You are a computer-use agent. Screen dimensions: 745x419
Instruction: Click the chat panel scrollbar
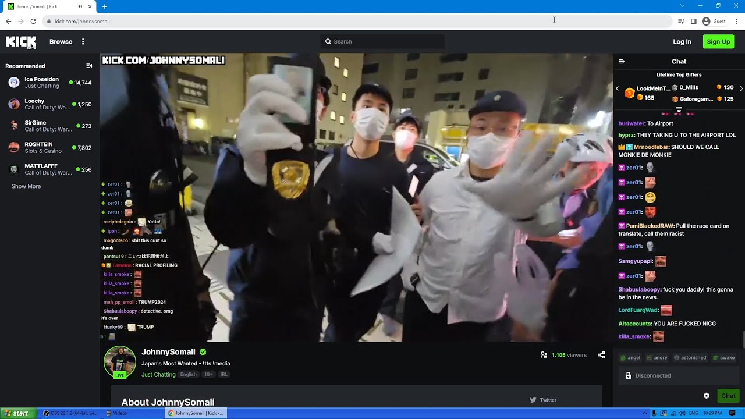[743, 339]
